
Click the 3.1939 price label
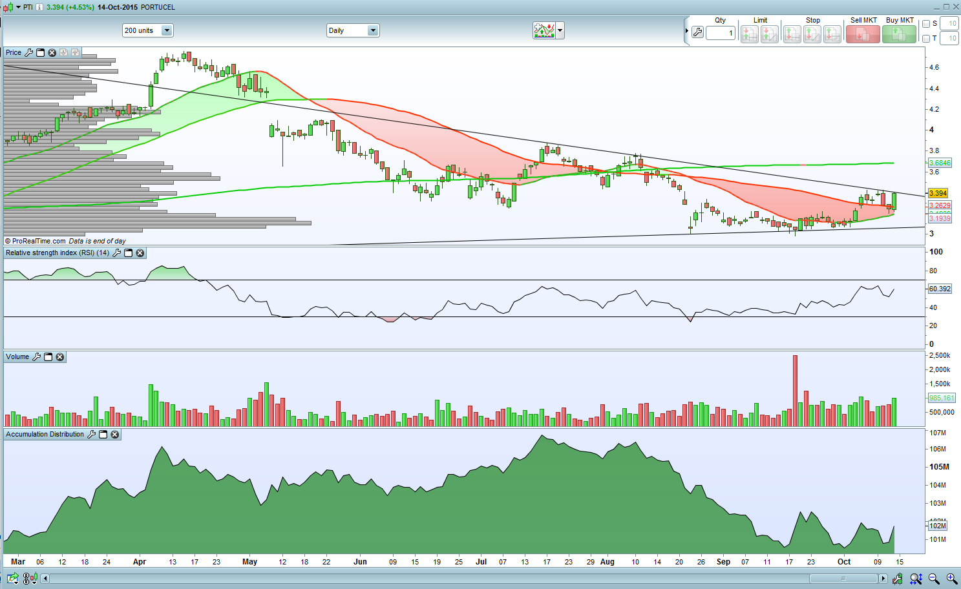(940, 218)
